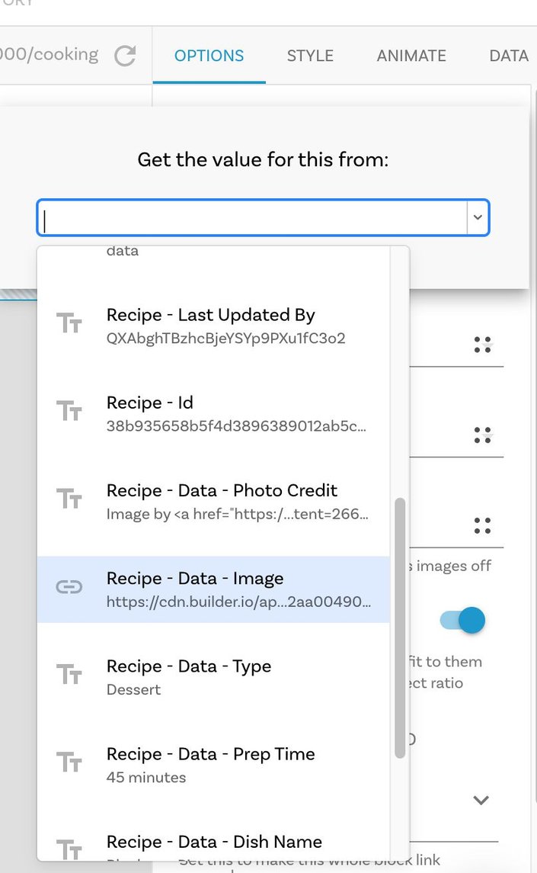Click the refresh icon next to the URL
The height and width of the screenshot is (873, 537).
125,56
